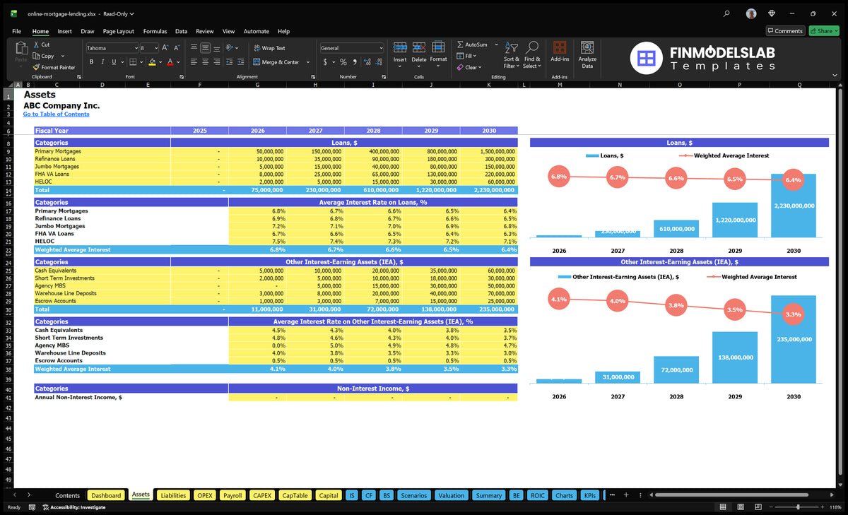Switch to the Liabilities sheet tab

[173, 495]
